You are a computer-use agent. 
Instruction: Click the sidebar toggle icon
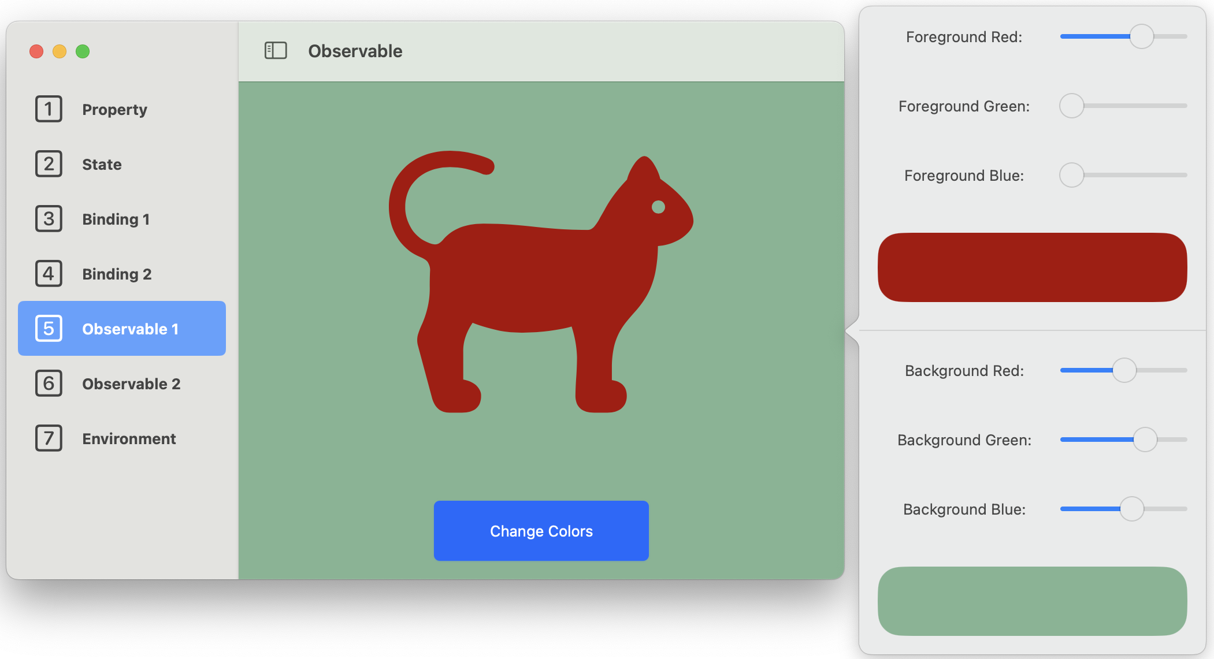click(x=276, y=51)
